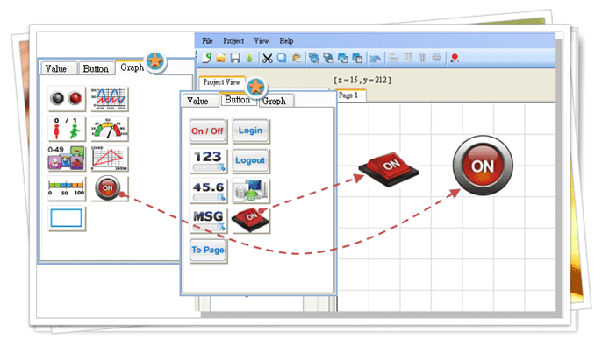Select the gauge meter graph widget
This screenshot has height=346, width=602.
coord(110,129)
